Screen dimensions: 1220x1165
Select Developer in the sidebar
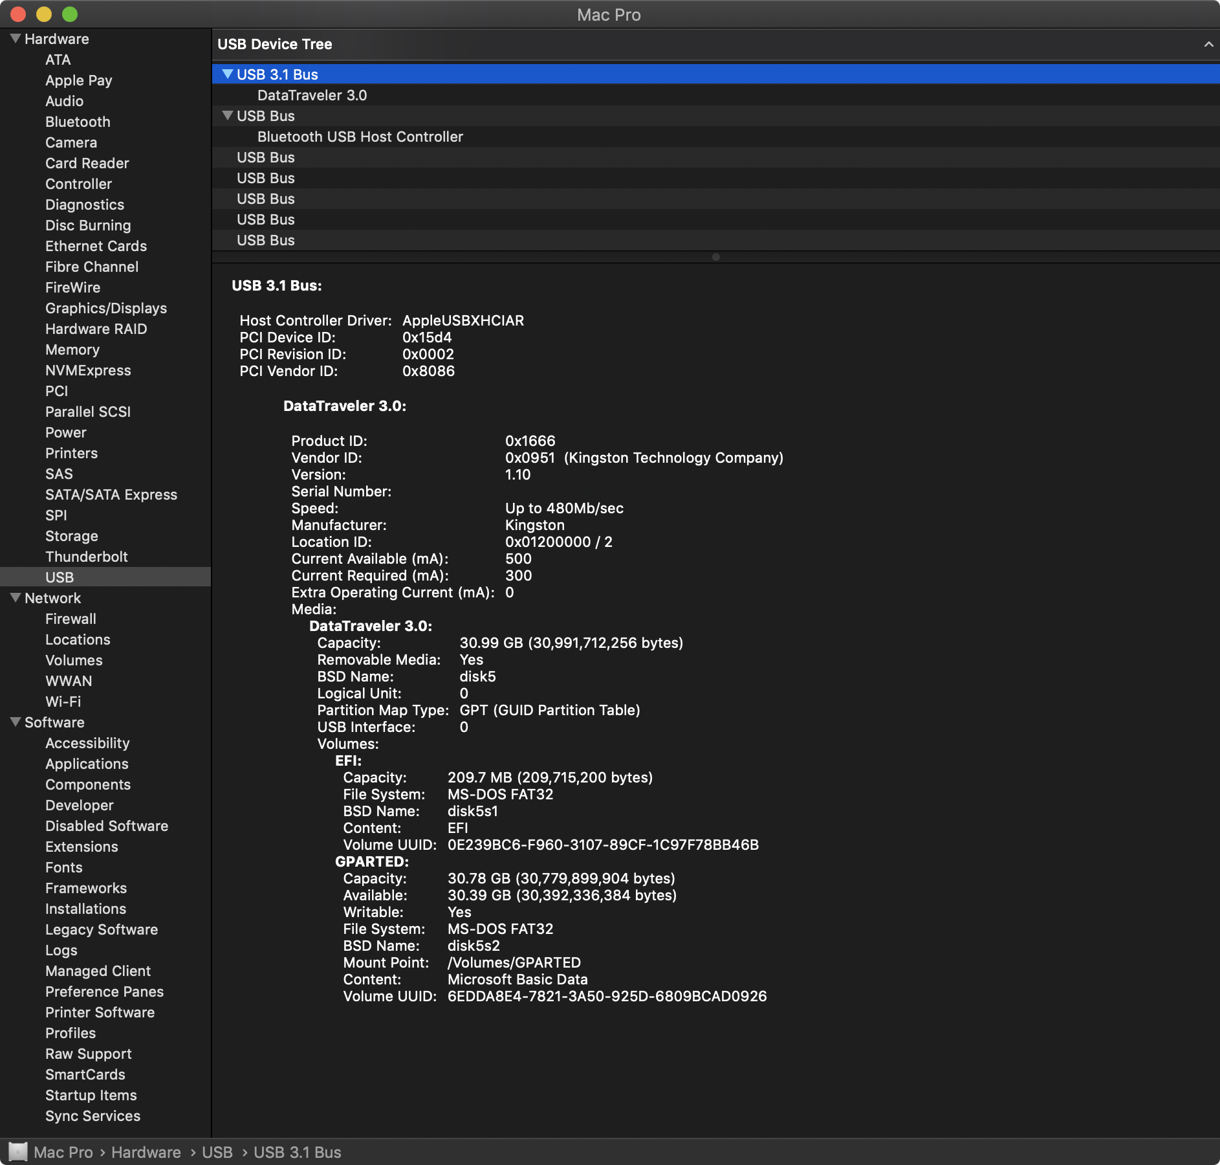pos(80,805)
